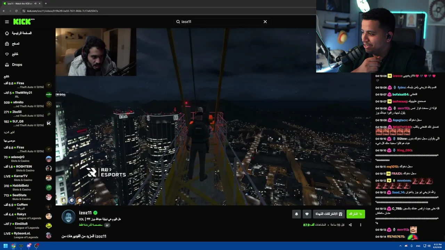Click the share icon under the video

pos(350,225)
